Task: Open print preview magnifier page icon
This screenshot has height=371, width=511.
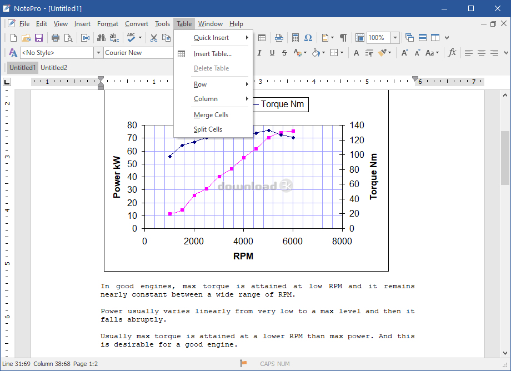Action: point(68,38)
